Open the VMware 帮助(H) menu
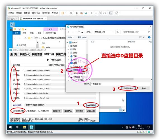The height and width of the screenshot is (140, 160). coord(55,13)
